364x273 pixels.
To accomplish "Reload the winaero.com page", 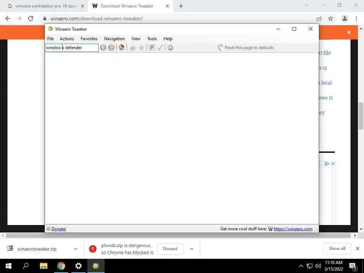I will click(x=31, y=18).
